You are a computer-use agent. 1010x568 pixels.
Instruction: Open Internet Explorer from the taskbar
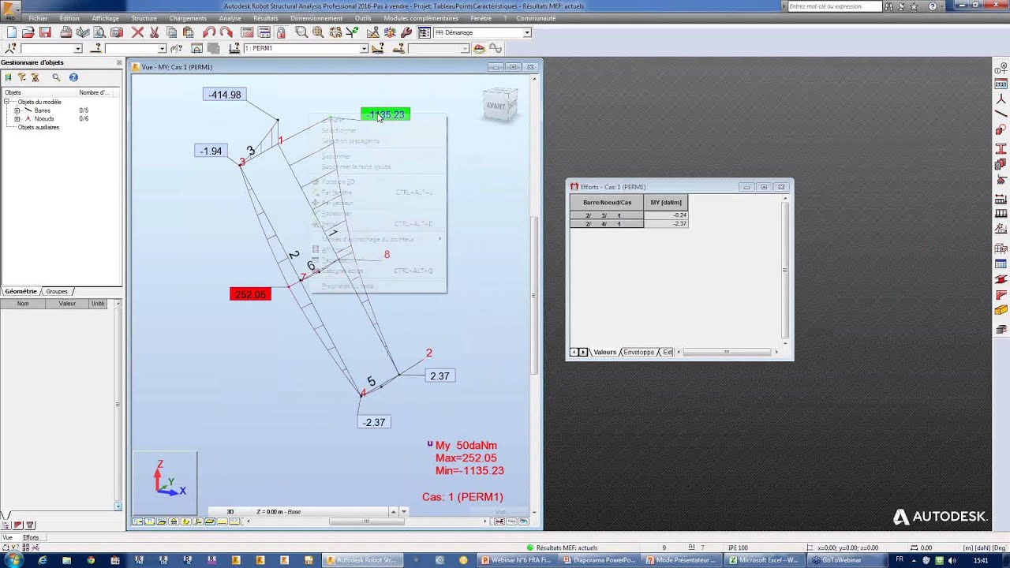(43, 560)
